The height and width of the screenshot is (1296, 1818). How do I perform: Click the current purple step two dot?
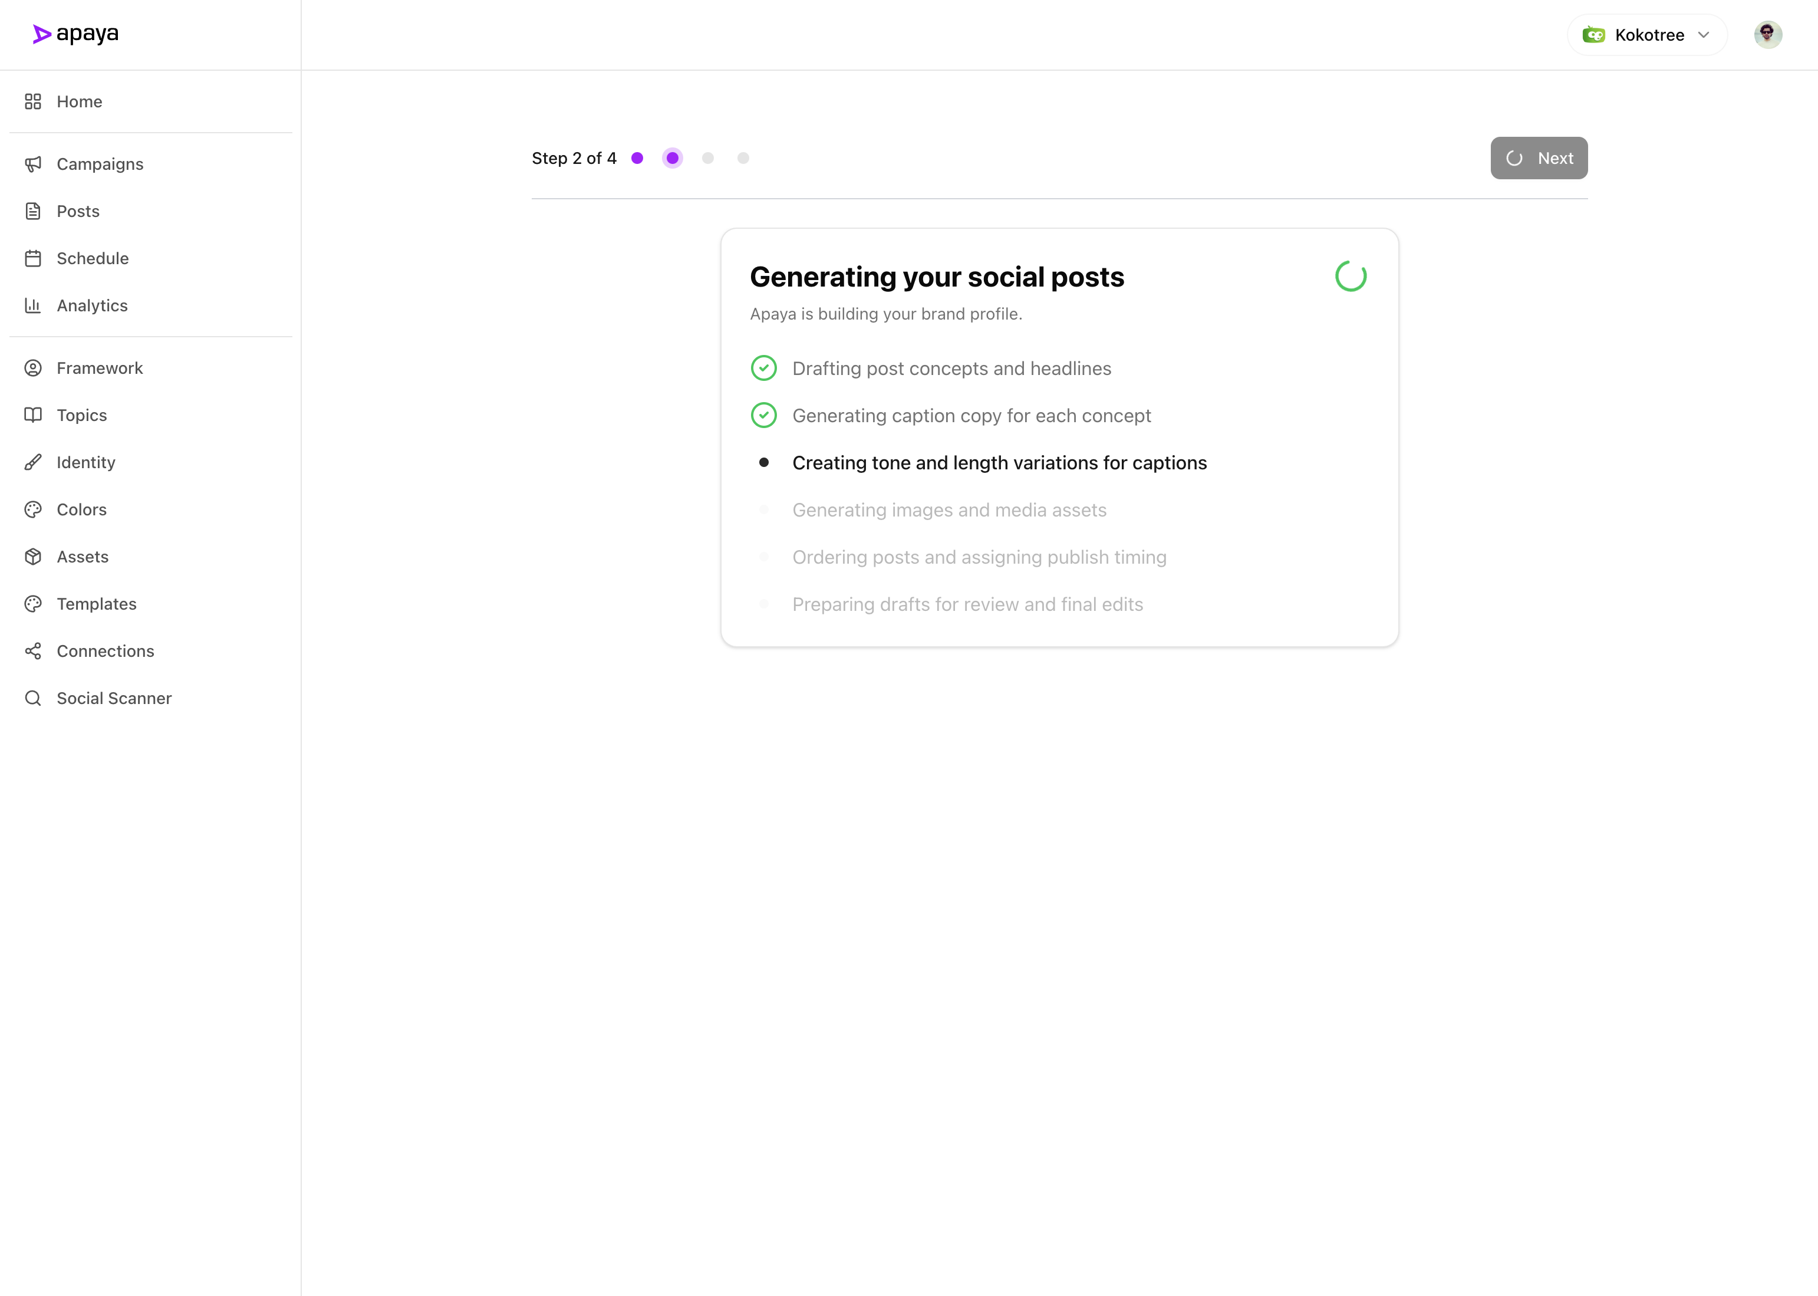click(673, 158)
